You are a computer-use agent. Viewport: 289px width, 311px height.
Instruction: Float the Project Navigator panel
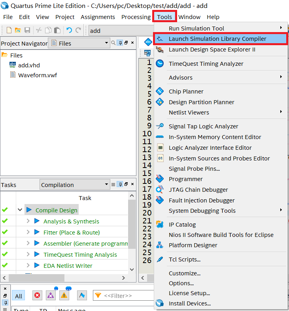126,43
